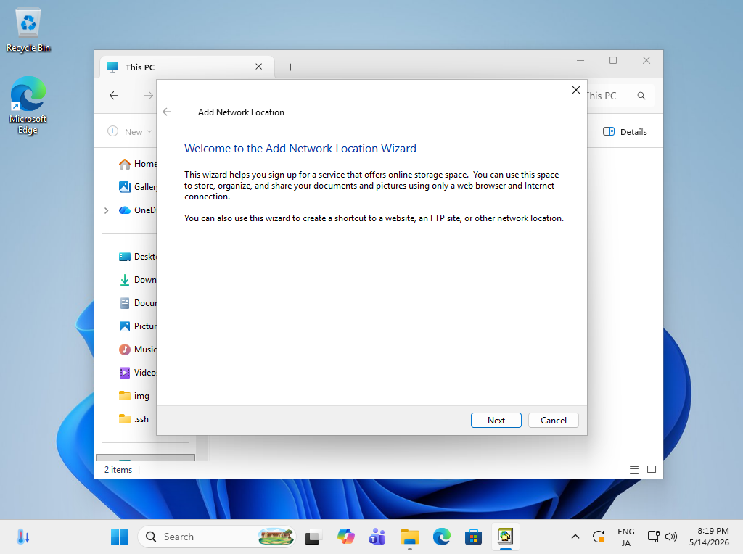Screen dimensions: 743x554
Task: Open the ENG JA language switcher
Action: coord(626,537)
